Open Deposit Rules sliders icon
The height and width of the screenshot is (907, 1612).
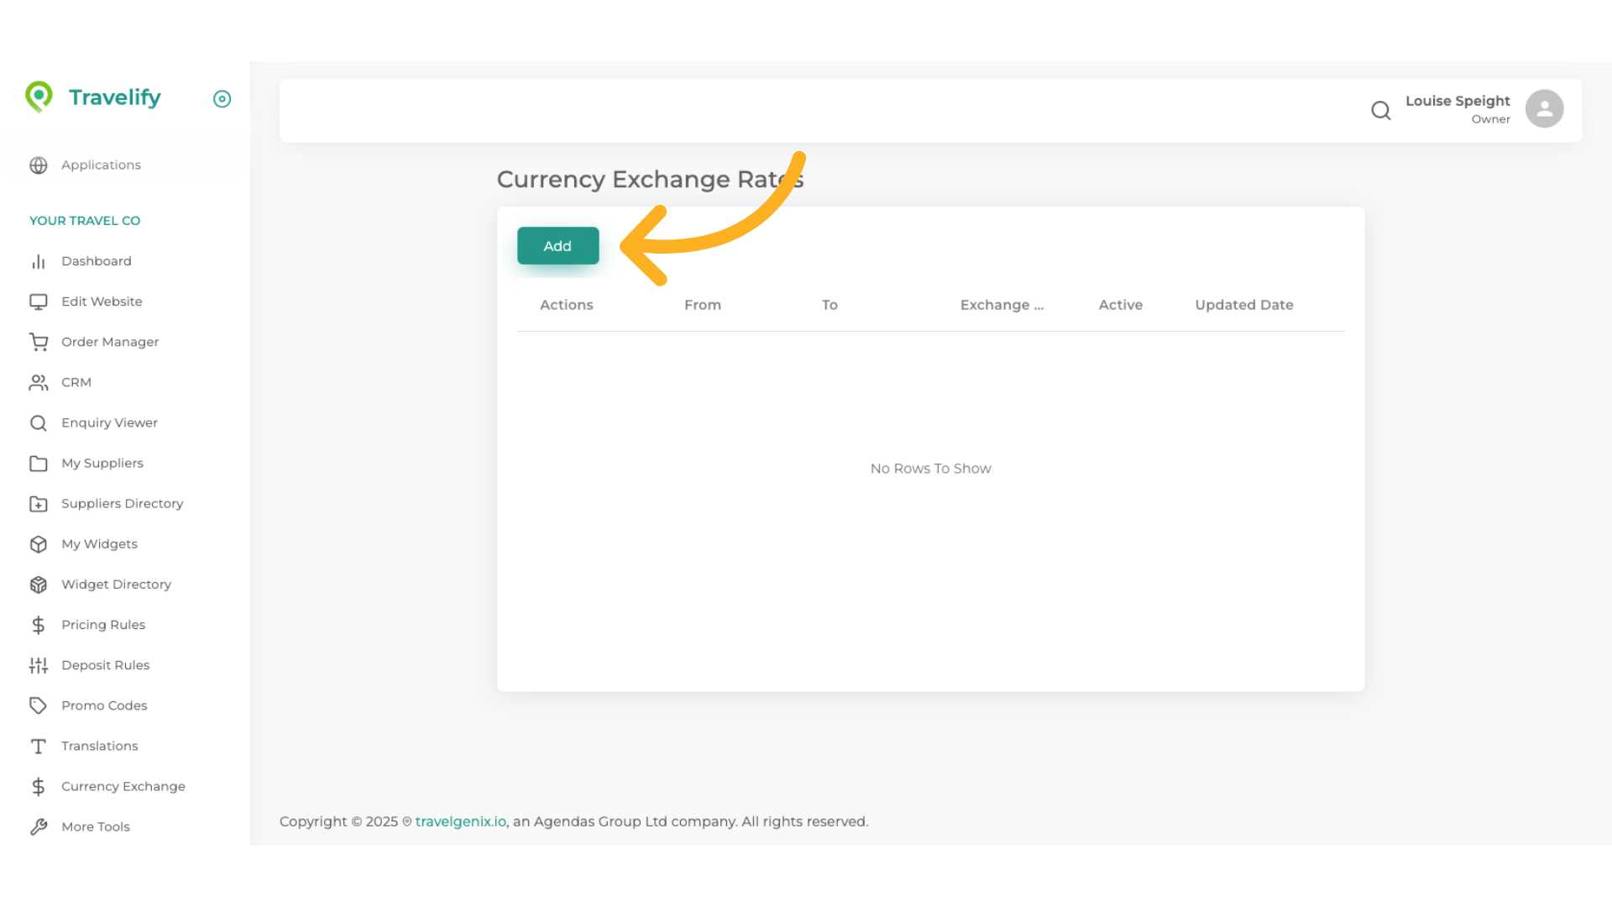[x=39, y=665]
